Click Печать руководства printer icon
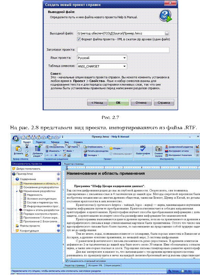Viewport: 200px width, 275px height. pos(85,151)
